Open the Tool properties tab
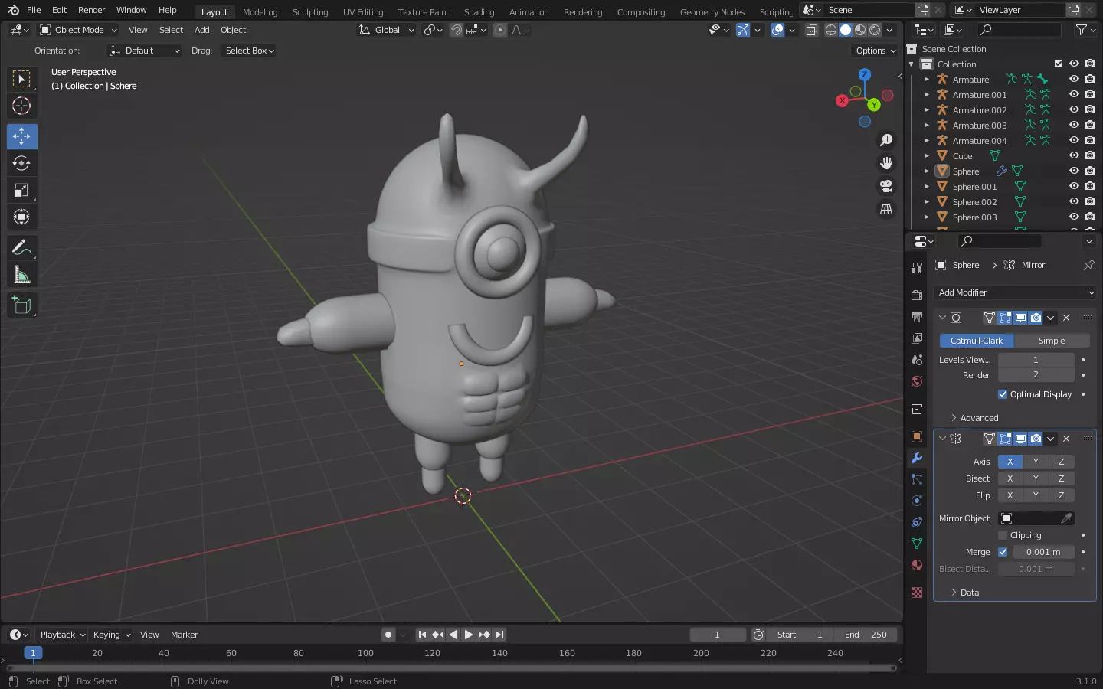 917,267
